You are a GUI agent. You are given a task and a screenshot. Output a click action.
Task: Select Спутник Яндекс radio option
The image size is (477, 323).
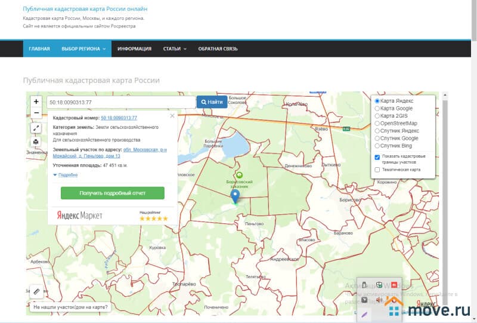pyautogui.click(x=377, y=130)
